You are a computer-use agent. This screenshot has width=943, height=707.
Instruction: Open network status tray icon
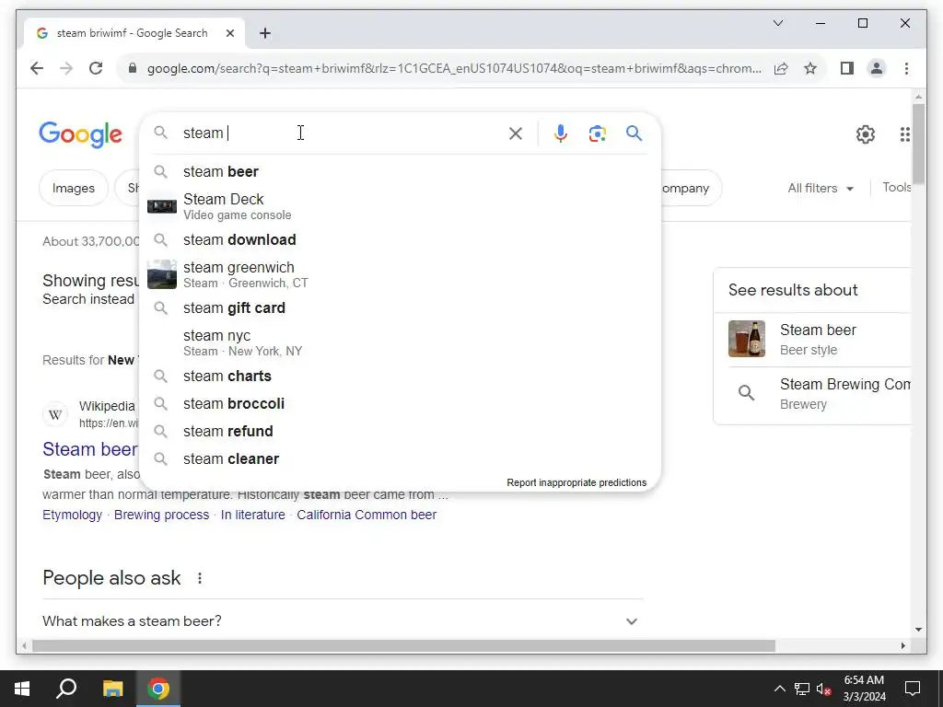(802, 689)
